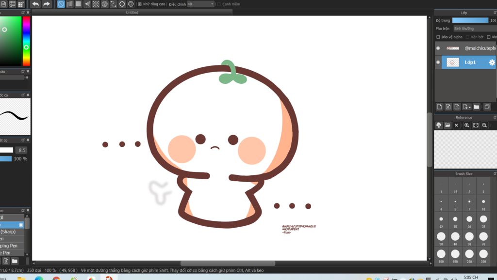Create a new layer folder
Image resolution: width=497 pixels, height=280 pixels.
477,107
